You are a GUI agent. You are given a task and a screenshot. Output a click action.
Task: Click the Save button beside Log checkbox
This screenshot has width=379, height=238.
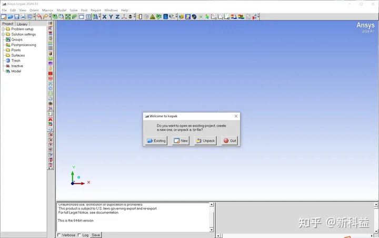point(96,235)
